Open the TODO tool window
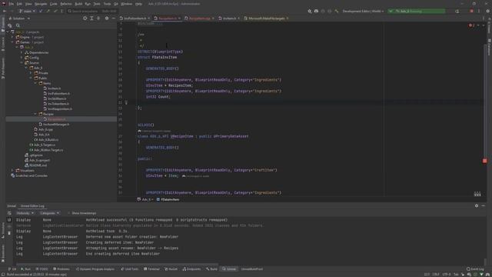Screen dimensions: 492x277 42,269
